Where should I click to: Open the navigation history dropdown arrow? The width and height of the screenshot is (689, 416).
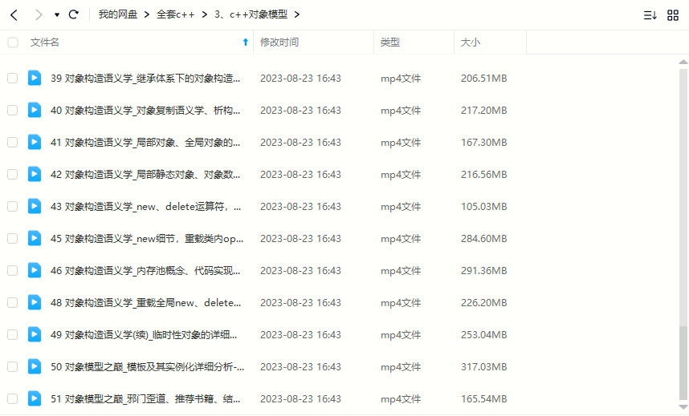56,14
